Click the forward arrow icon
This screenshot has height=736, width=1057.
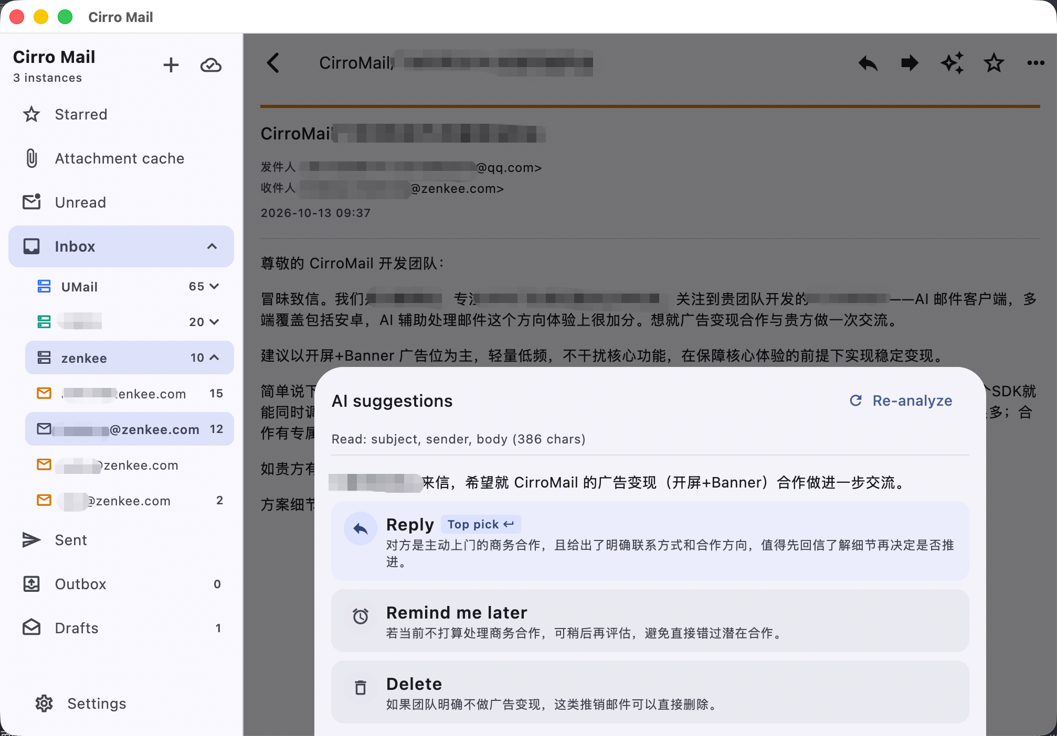(910, 63)
